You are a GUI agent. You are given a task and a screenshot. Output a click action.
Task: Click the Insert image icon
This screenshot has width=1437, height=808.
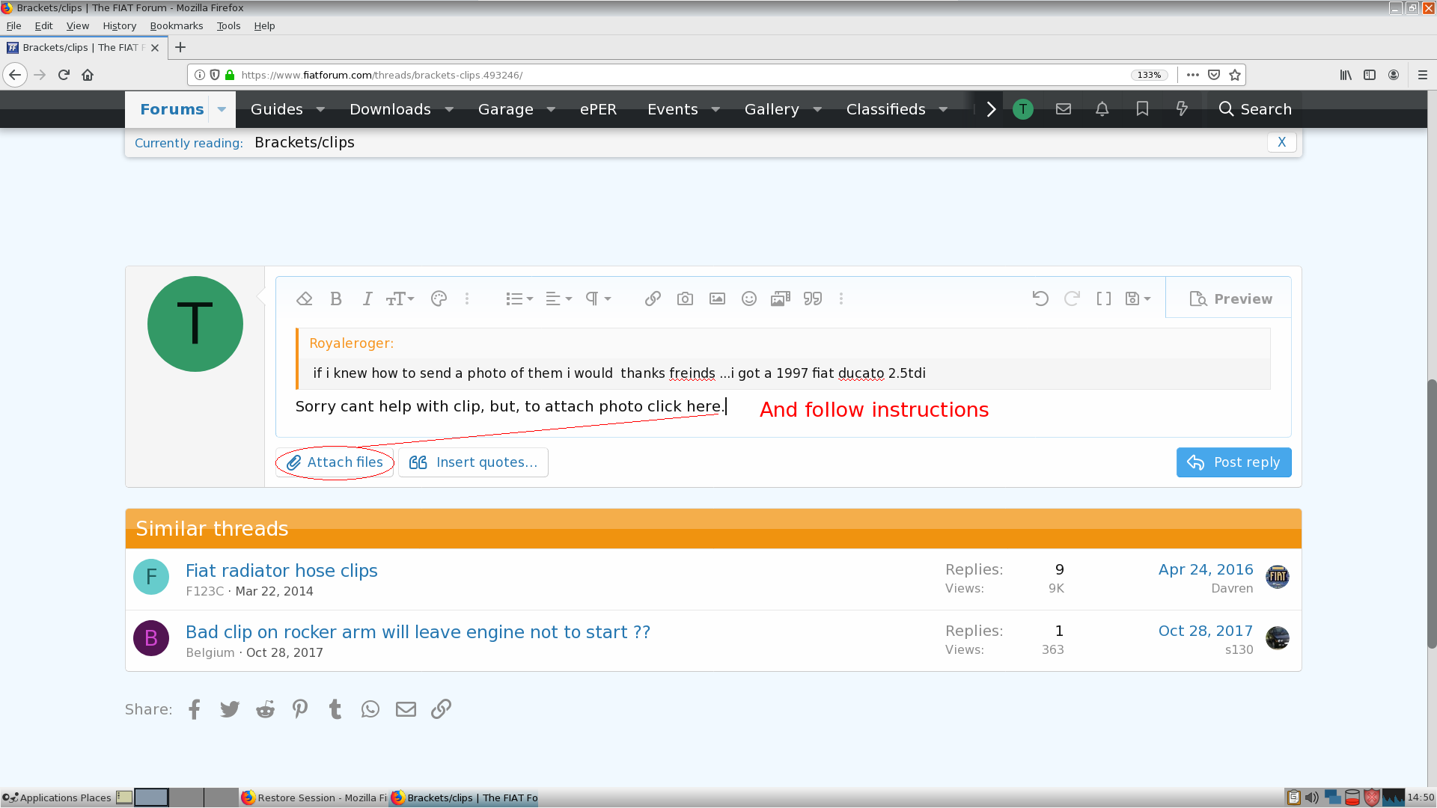[717, 299]
